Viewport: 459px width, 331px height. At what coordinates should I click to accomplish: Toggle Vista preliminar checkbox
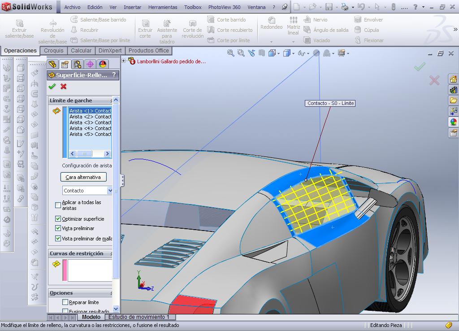coord(58,228)
